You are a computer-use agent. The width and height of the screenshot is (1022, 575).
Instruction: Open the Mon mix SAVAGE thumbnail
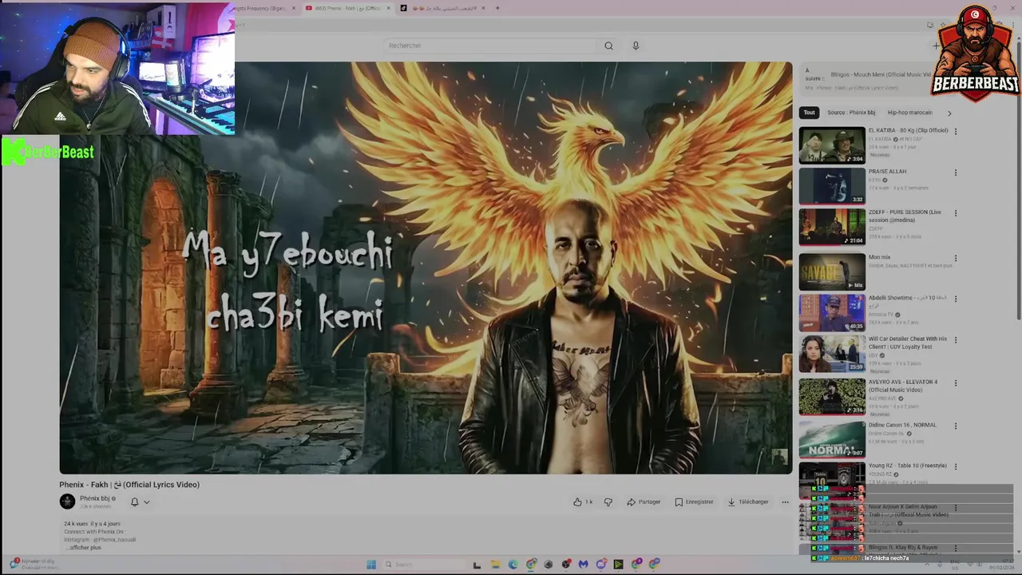coord(832,272)
